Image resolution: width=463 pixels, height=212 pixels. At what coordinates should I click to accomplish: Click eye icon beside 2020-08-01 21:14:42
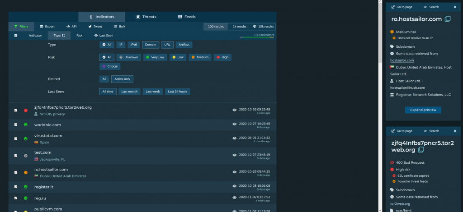coord(235,138)
